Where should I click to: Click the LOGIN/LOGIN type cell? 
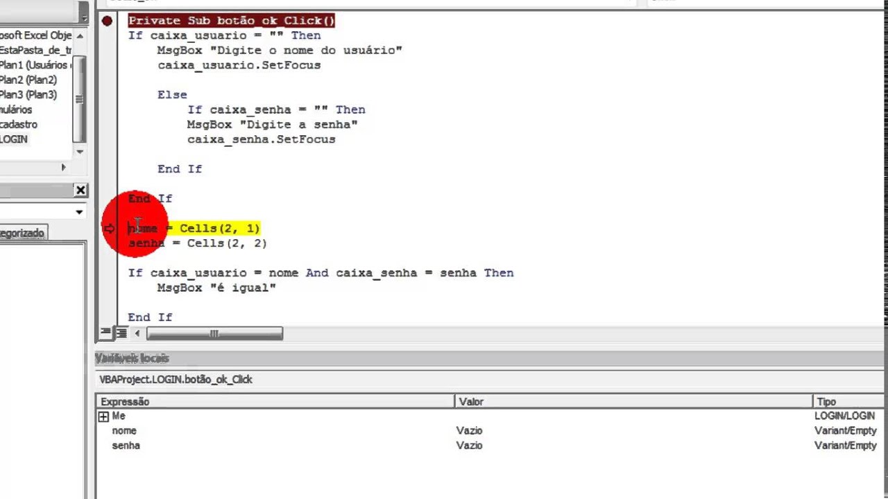point(844,417)
